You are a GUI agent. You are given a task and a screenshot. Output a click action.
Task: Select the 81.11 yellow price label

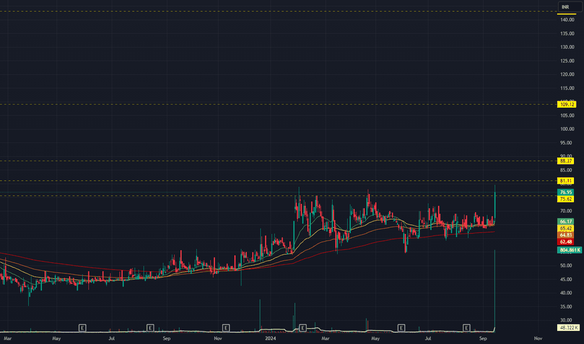(565, 181)
